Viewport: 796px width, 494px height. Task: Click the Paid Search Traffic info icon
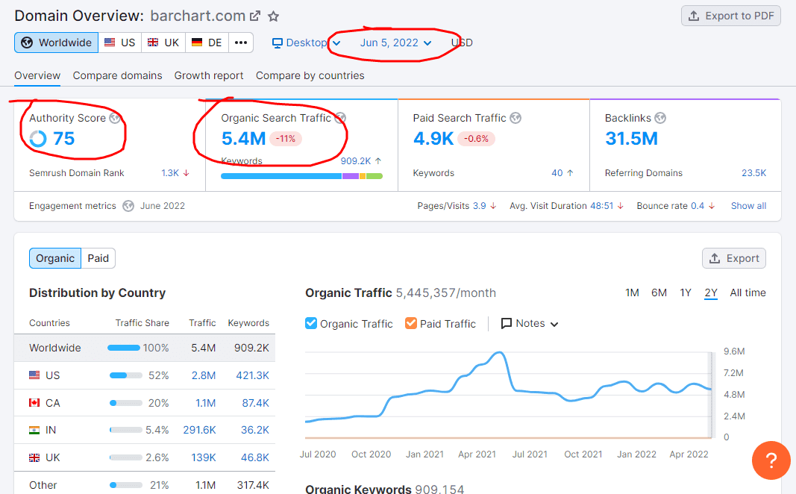pyautogui.click(x=515, y=119)
